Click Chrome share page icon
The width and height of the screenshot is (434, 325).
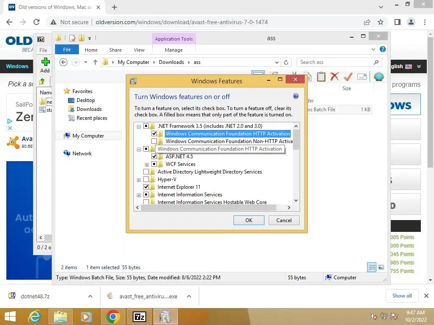(x=367, y=22)
